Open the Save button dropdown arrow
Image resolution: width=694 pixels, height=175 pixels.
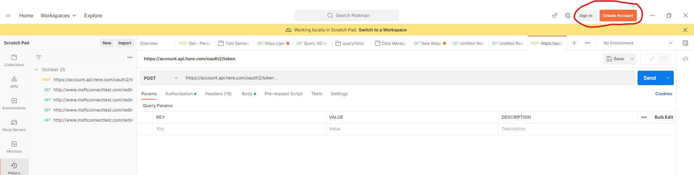(632, 59)
